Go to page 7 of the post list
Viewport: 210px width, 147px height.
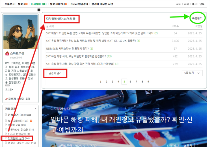click(x=136, y=82)
